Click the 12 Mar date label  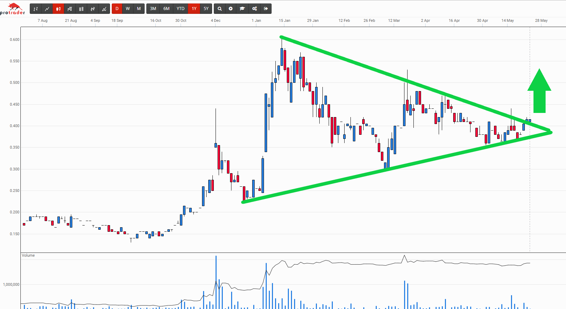[x=394, y=20]
